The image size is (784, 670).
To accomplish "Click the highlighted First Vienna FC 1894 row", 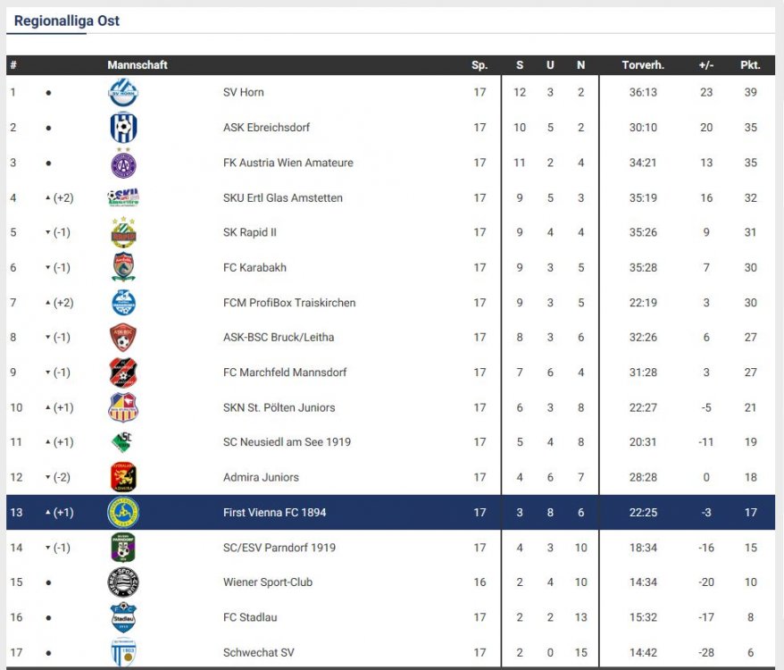I will (390, 513).
